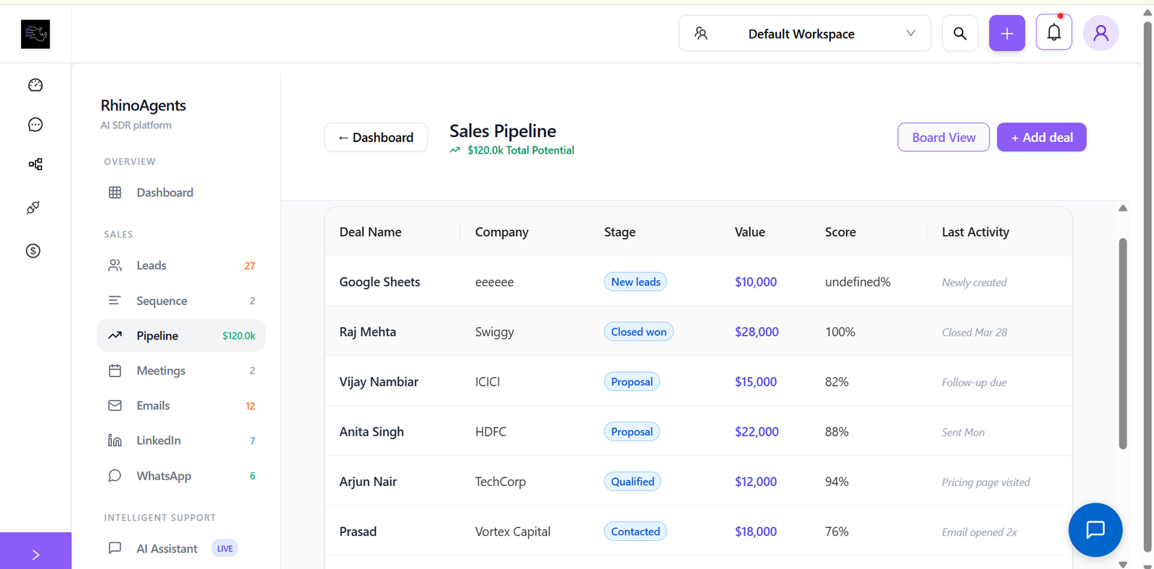
Task: Click the WhatsApp bubble icon
Action: click(x=115, y=476)
